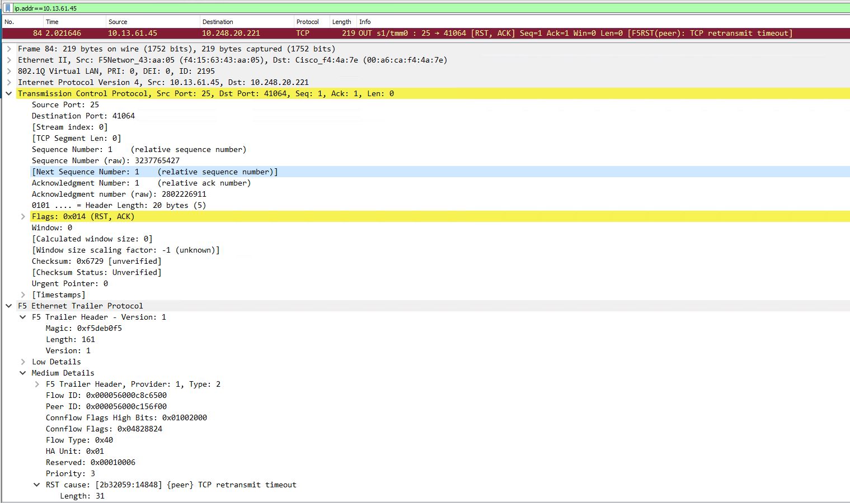Collapse the F5 Ethernet Trailer Protocol section

[x=9, y=306]
